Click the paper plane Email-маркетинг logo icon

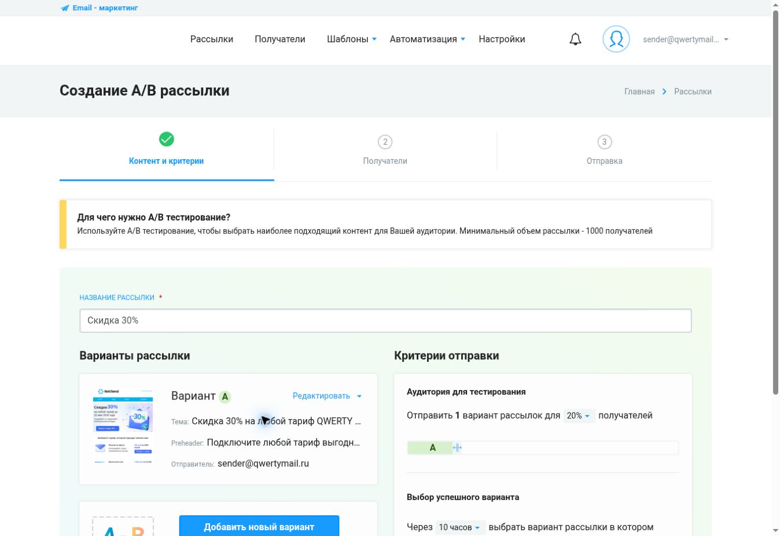(x=65, y=8)
